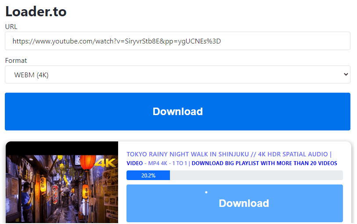Click the chevron arrow of the Format select
This screenshot has width=357, height=224.
345,75
